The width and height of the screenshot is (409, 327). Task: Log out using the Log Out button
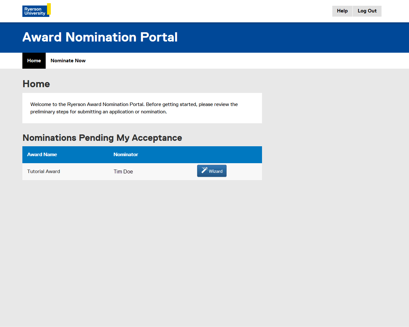(x=367, y=11)
